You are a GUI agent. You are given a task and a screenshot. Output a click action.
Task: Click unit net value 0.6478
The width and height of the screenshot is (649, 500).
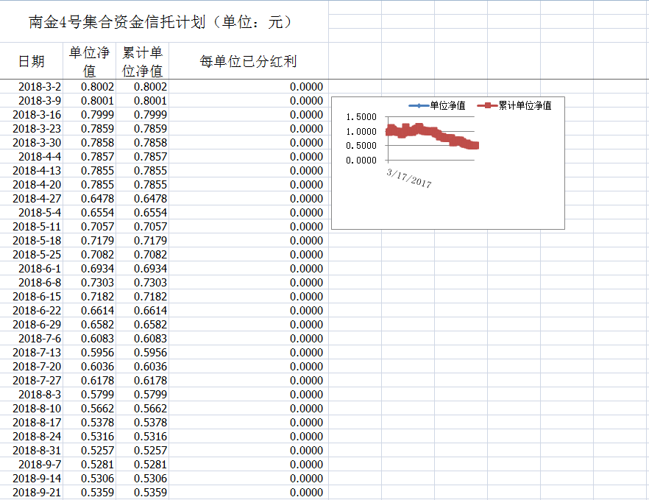tap(90, 199)
